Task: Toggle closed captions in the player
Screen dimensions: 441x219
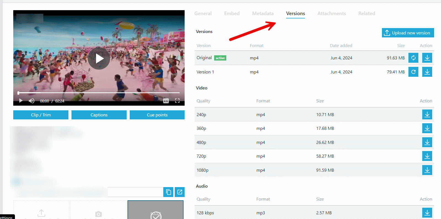Action: coord(166,101)
